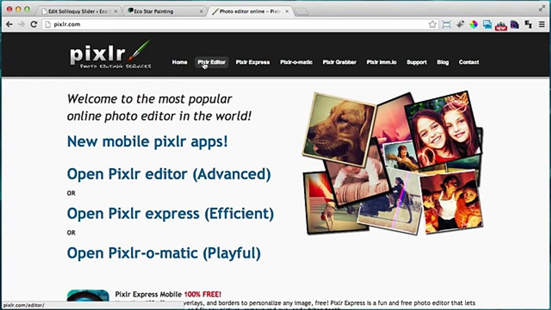Open Pixlr imm.io in the navigation
551x310 pixels.
381,62
